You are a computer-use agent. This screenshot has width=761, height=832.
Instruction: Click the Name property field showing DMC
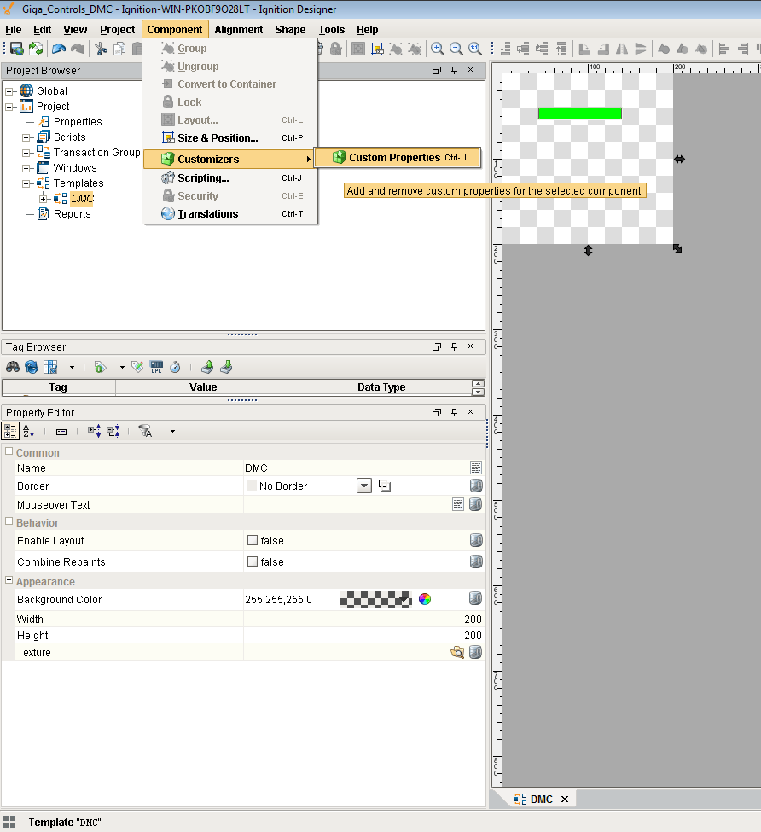[354, 468]
